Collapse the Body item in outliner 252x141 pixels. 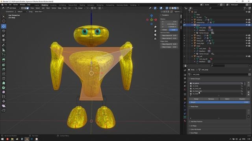[x=192, y=25]
